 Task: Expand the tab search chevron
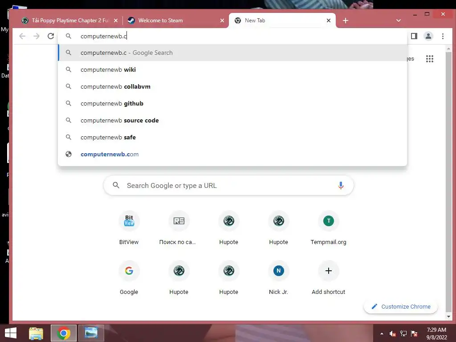[x=399, y=20]
